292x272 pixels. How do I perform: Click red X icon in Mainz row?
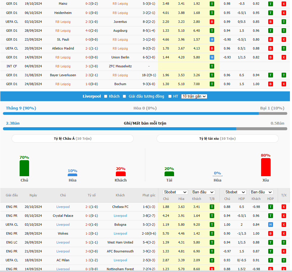[x=284, y=4]
